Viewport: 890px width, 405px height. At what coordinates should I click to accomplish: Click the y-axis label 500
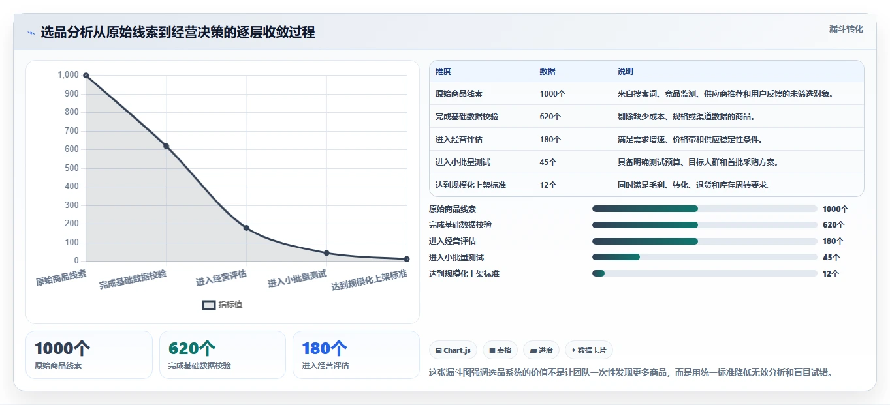tap(72, 168)
